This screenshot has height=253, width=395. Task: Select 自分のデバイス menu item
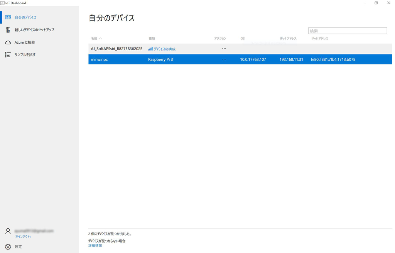pos(25,17)
